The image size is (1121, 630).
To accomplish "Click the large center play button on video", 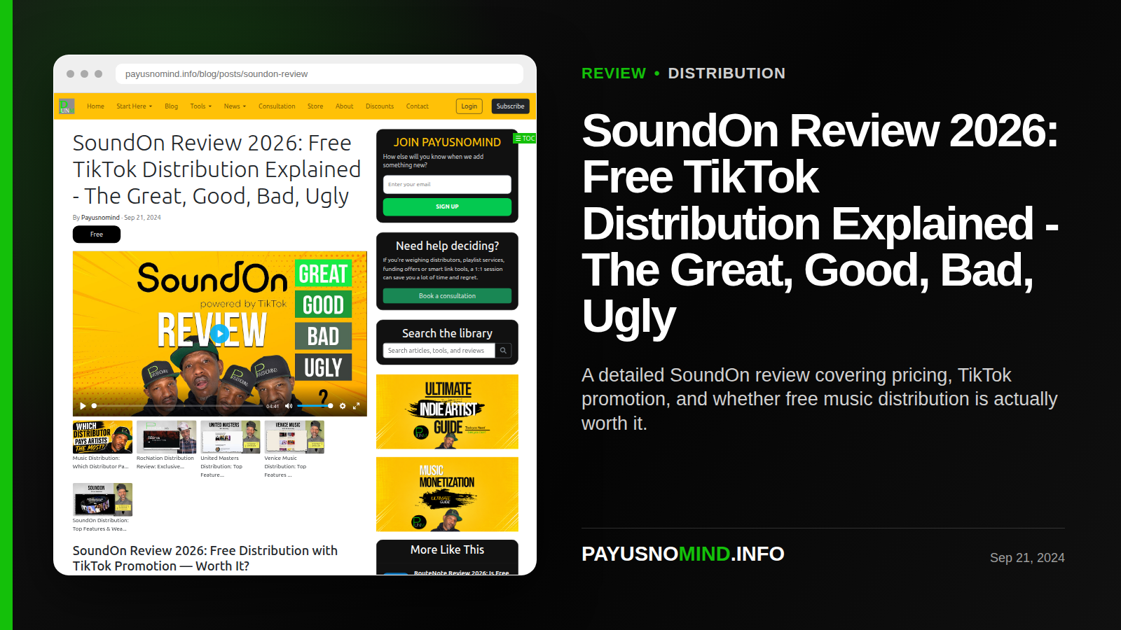I will pos(220,335).
